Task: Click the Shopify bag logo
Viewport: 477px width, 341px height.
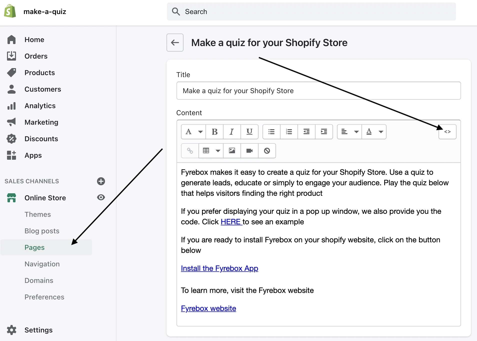Action: coord(10,11)
